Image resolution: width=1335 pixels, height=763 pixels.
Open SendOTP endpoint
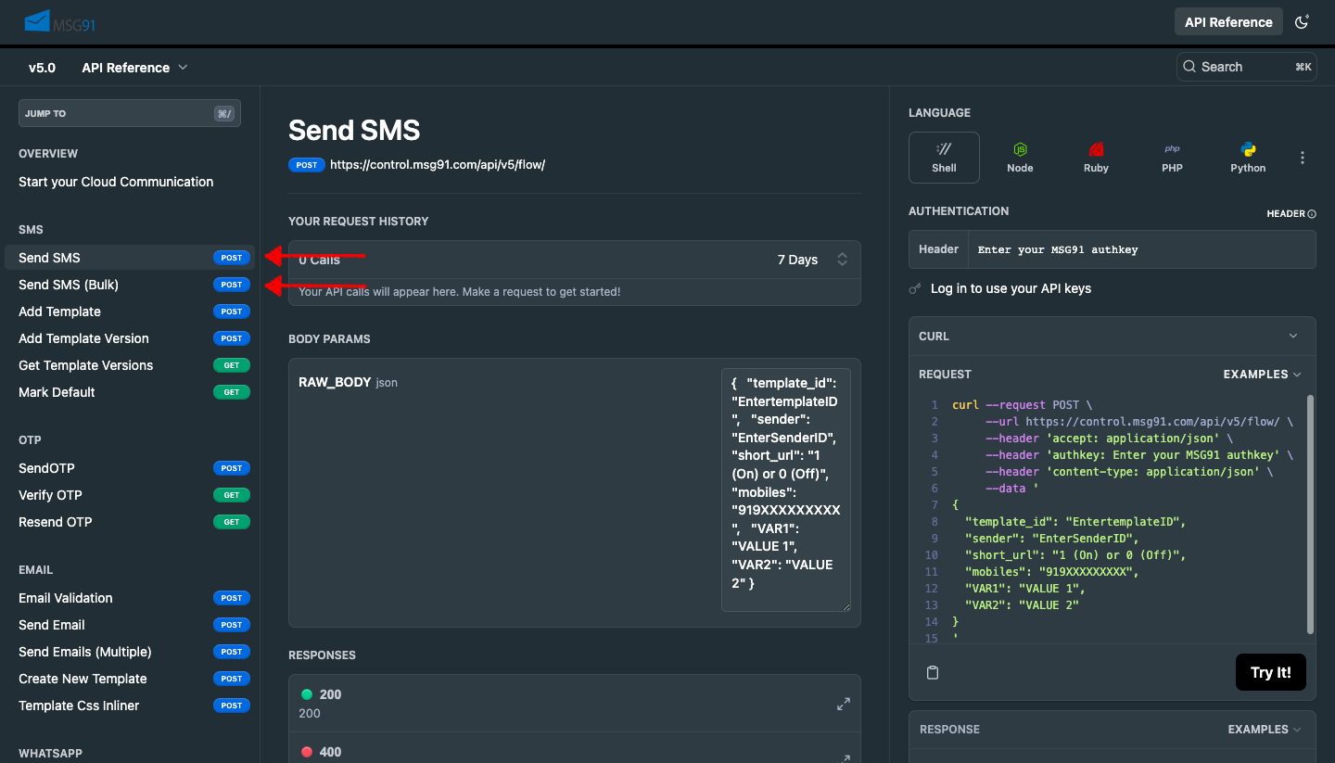pos(130,468)
